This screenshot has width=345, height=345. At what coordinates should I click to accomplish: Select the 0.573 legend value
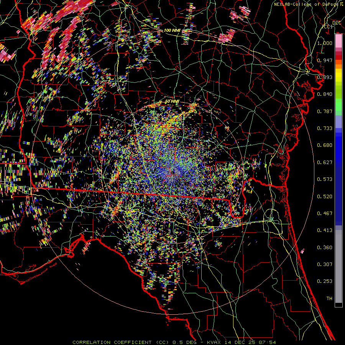pos(325,179)
